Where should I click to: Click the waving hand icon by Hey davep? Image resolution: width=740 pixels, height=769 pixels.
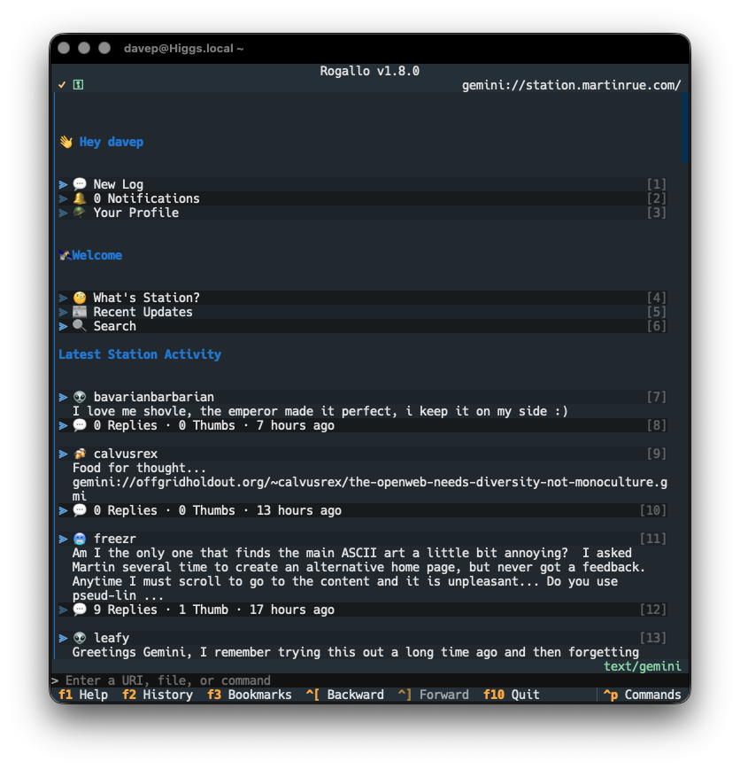[66, 142]
